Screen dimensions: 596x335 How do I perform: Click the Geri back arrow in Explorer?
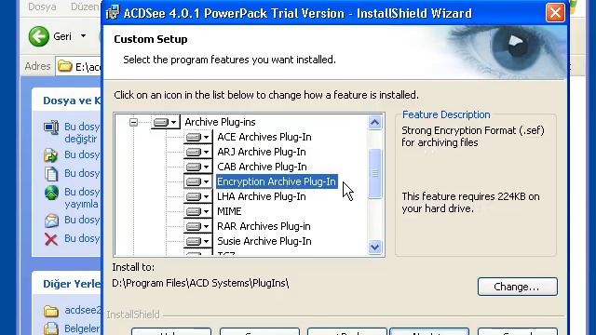point(39,36)
